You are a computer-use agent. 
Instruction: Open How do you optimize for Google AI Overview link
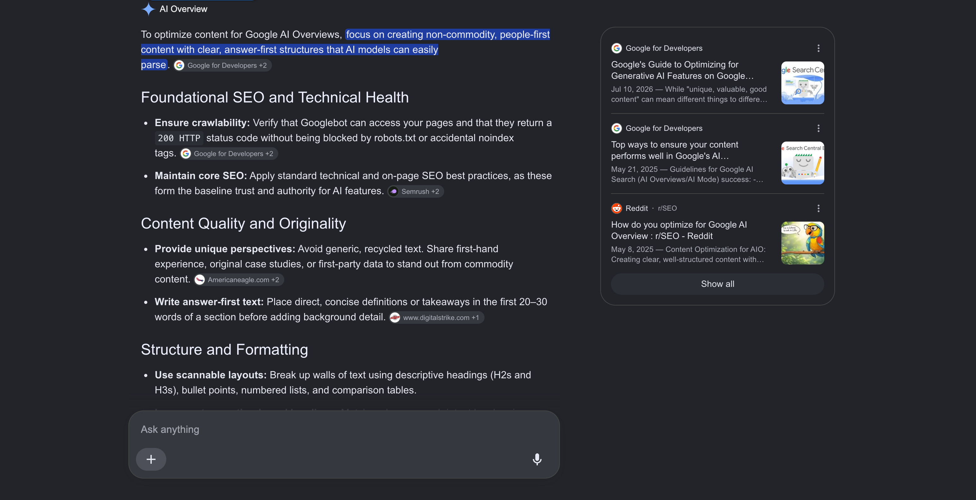[x=679, y=230]
